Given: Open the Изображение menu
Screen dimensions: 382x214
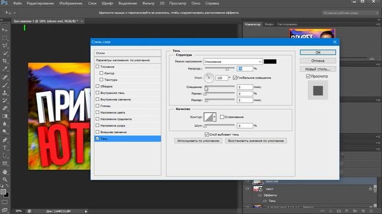Looking at the screenshot, I should [71, 4].
